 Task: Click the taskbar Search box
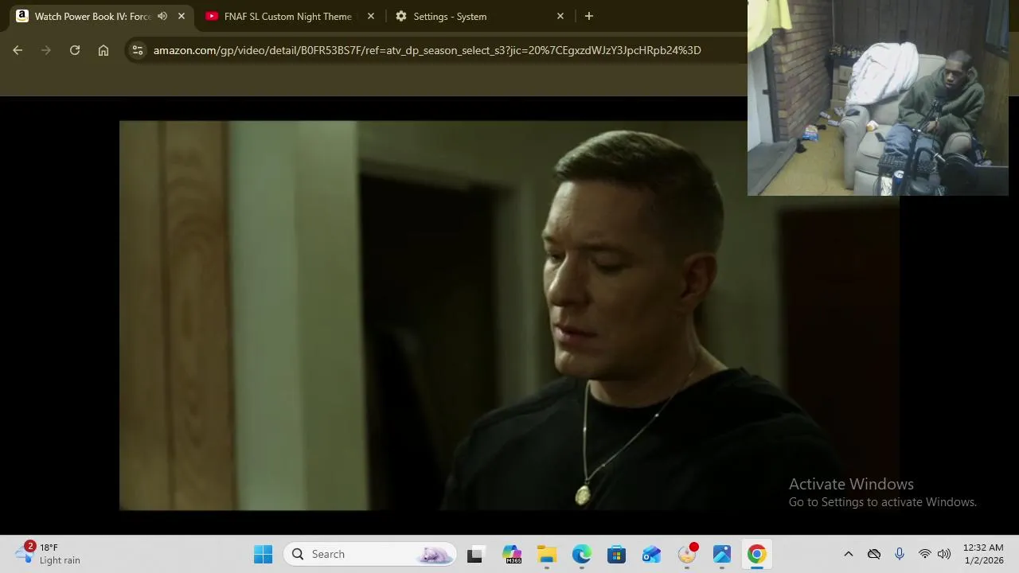(369, 554)
